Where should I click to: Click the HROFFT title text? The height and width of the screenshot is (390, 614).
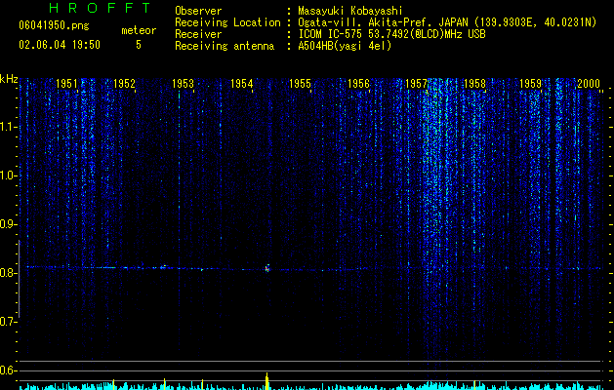101,8
